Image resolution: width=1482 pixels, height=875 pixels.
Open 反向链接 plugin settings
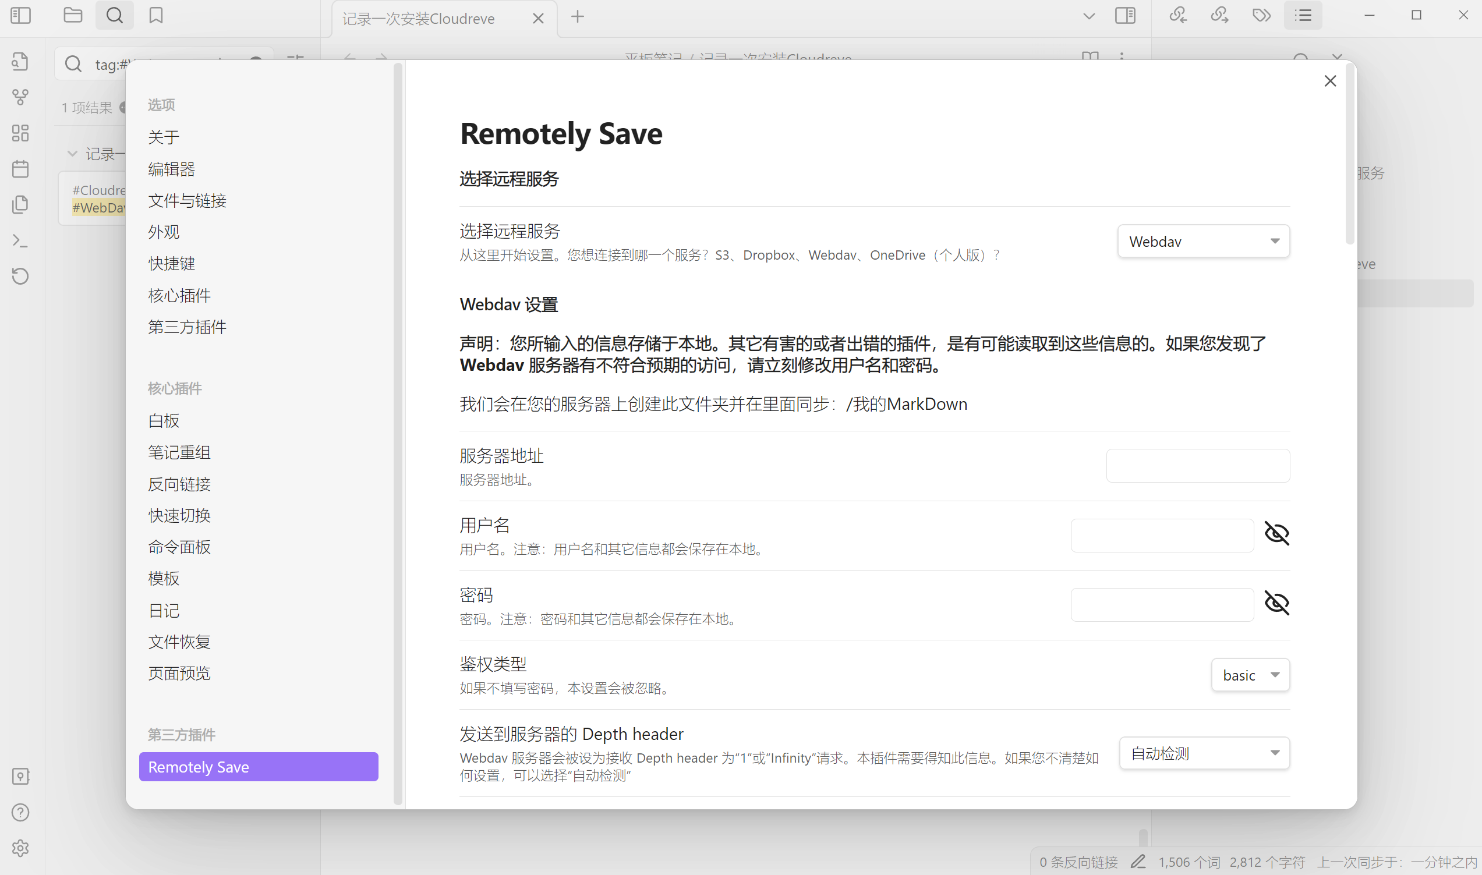179,484
